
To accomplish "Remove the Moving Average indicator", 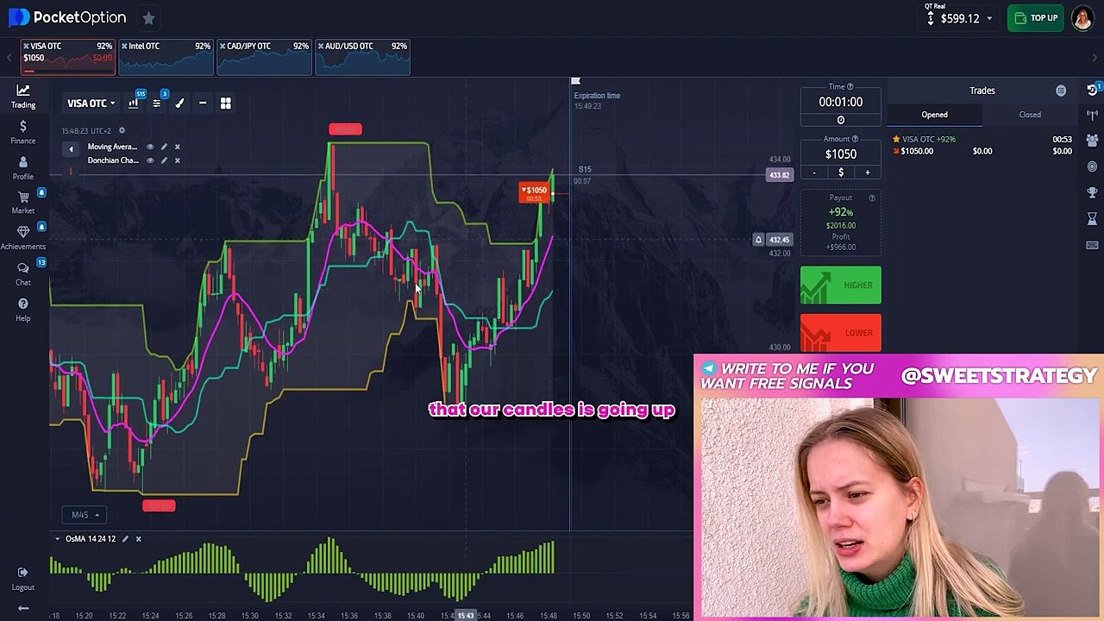I will coord(178,147).
